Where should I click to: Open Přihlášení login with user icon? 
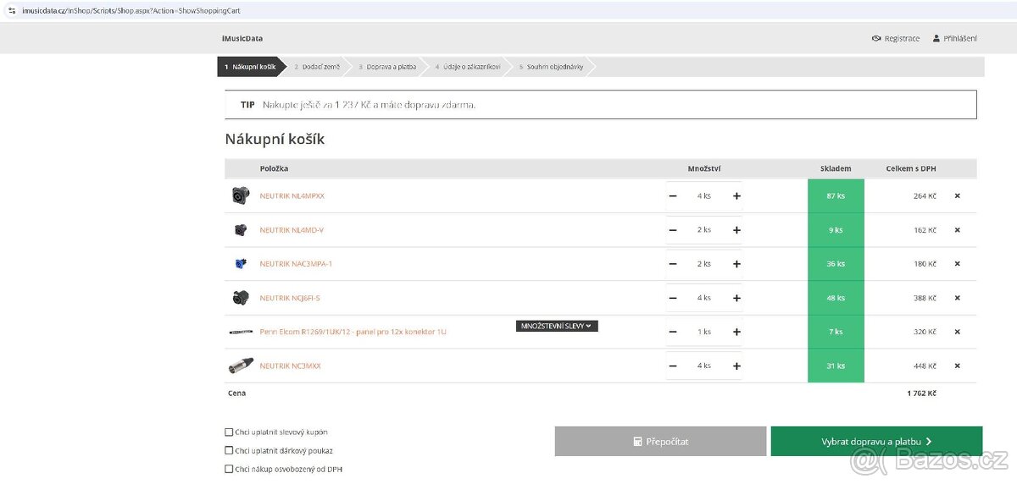(936, 39)
